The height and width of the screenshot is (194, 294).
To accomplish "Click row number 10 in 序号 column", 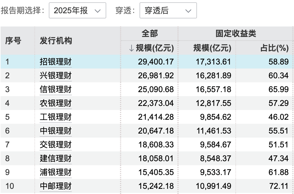I will pos(10,186).
